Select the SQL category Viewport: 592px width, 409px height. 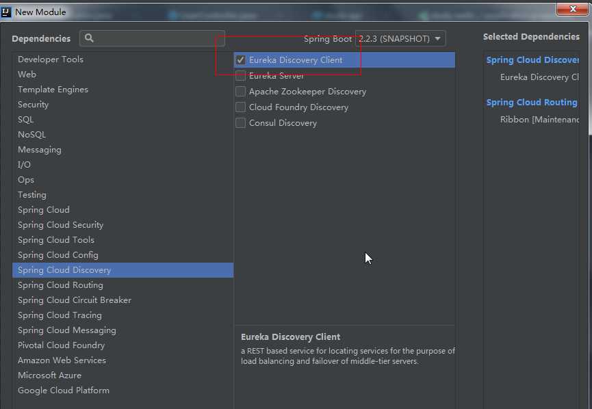tap(123, 120)
